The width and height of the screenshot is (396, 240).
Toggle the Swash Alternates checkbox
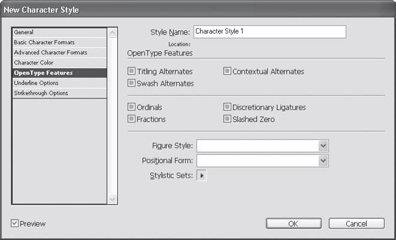[x=132, y=84]
